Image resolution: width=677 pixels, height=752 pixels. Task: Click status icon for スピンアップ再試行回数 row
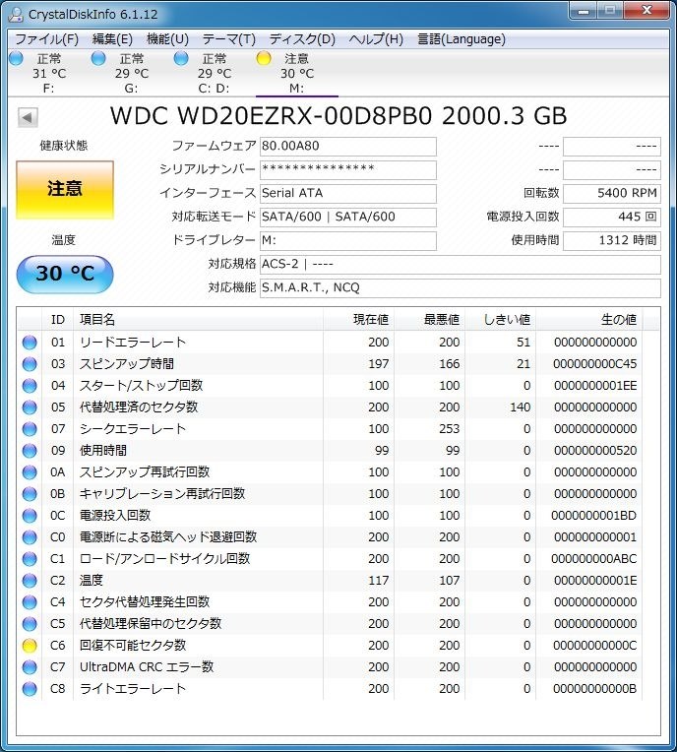click(x=30, y=472)
